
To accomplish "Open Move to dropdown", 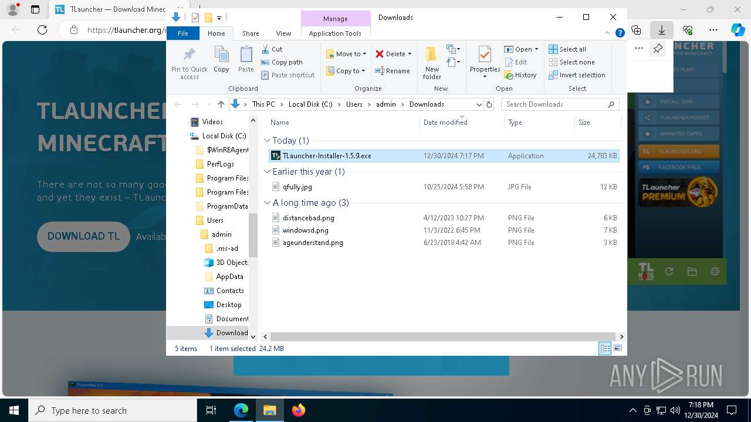I will click(346, 54).
